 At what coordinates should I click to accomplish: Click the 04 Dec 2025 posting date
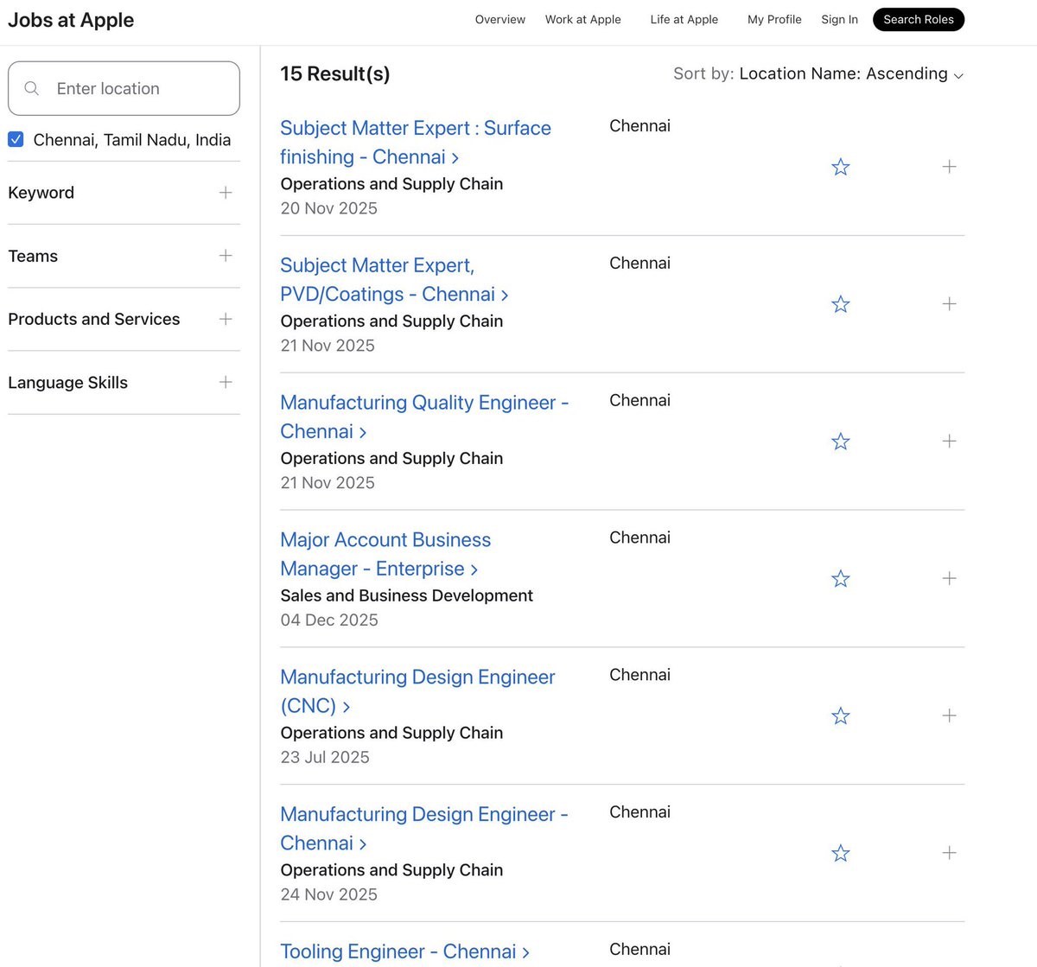[x=329, y=620]
